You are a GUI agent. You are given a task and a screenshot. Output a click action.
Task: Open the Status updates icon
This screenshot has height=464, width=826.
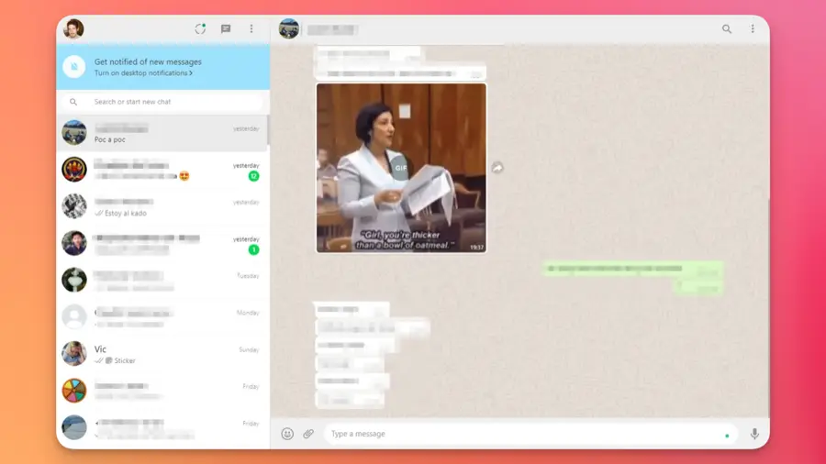click(x=200, y=29)
